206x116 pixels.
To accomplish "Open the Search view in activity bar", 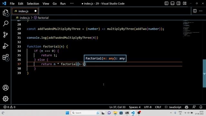I will [5, 24].
